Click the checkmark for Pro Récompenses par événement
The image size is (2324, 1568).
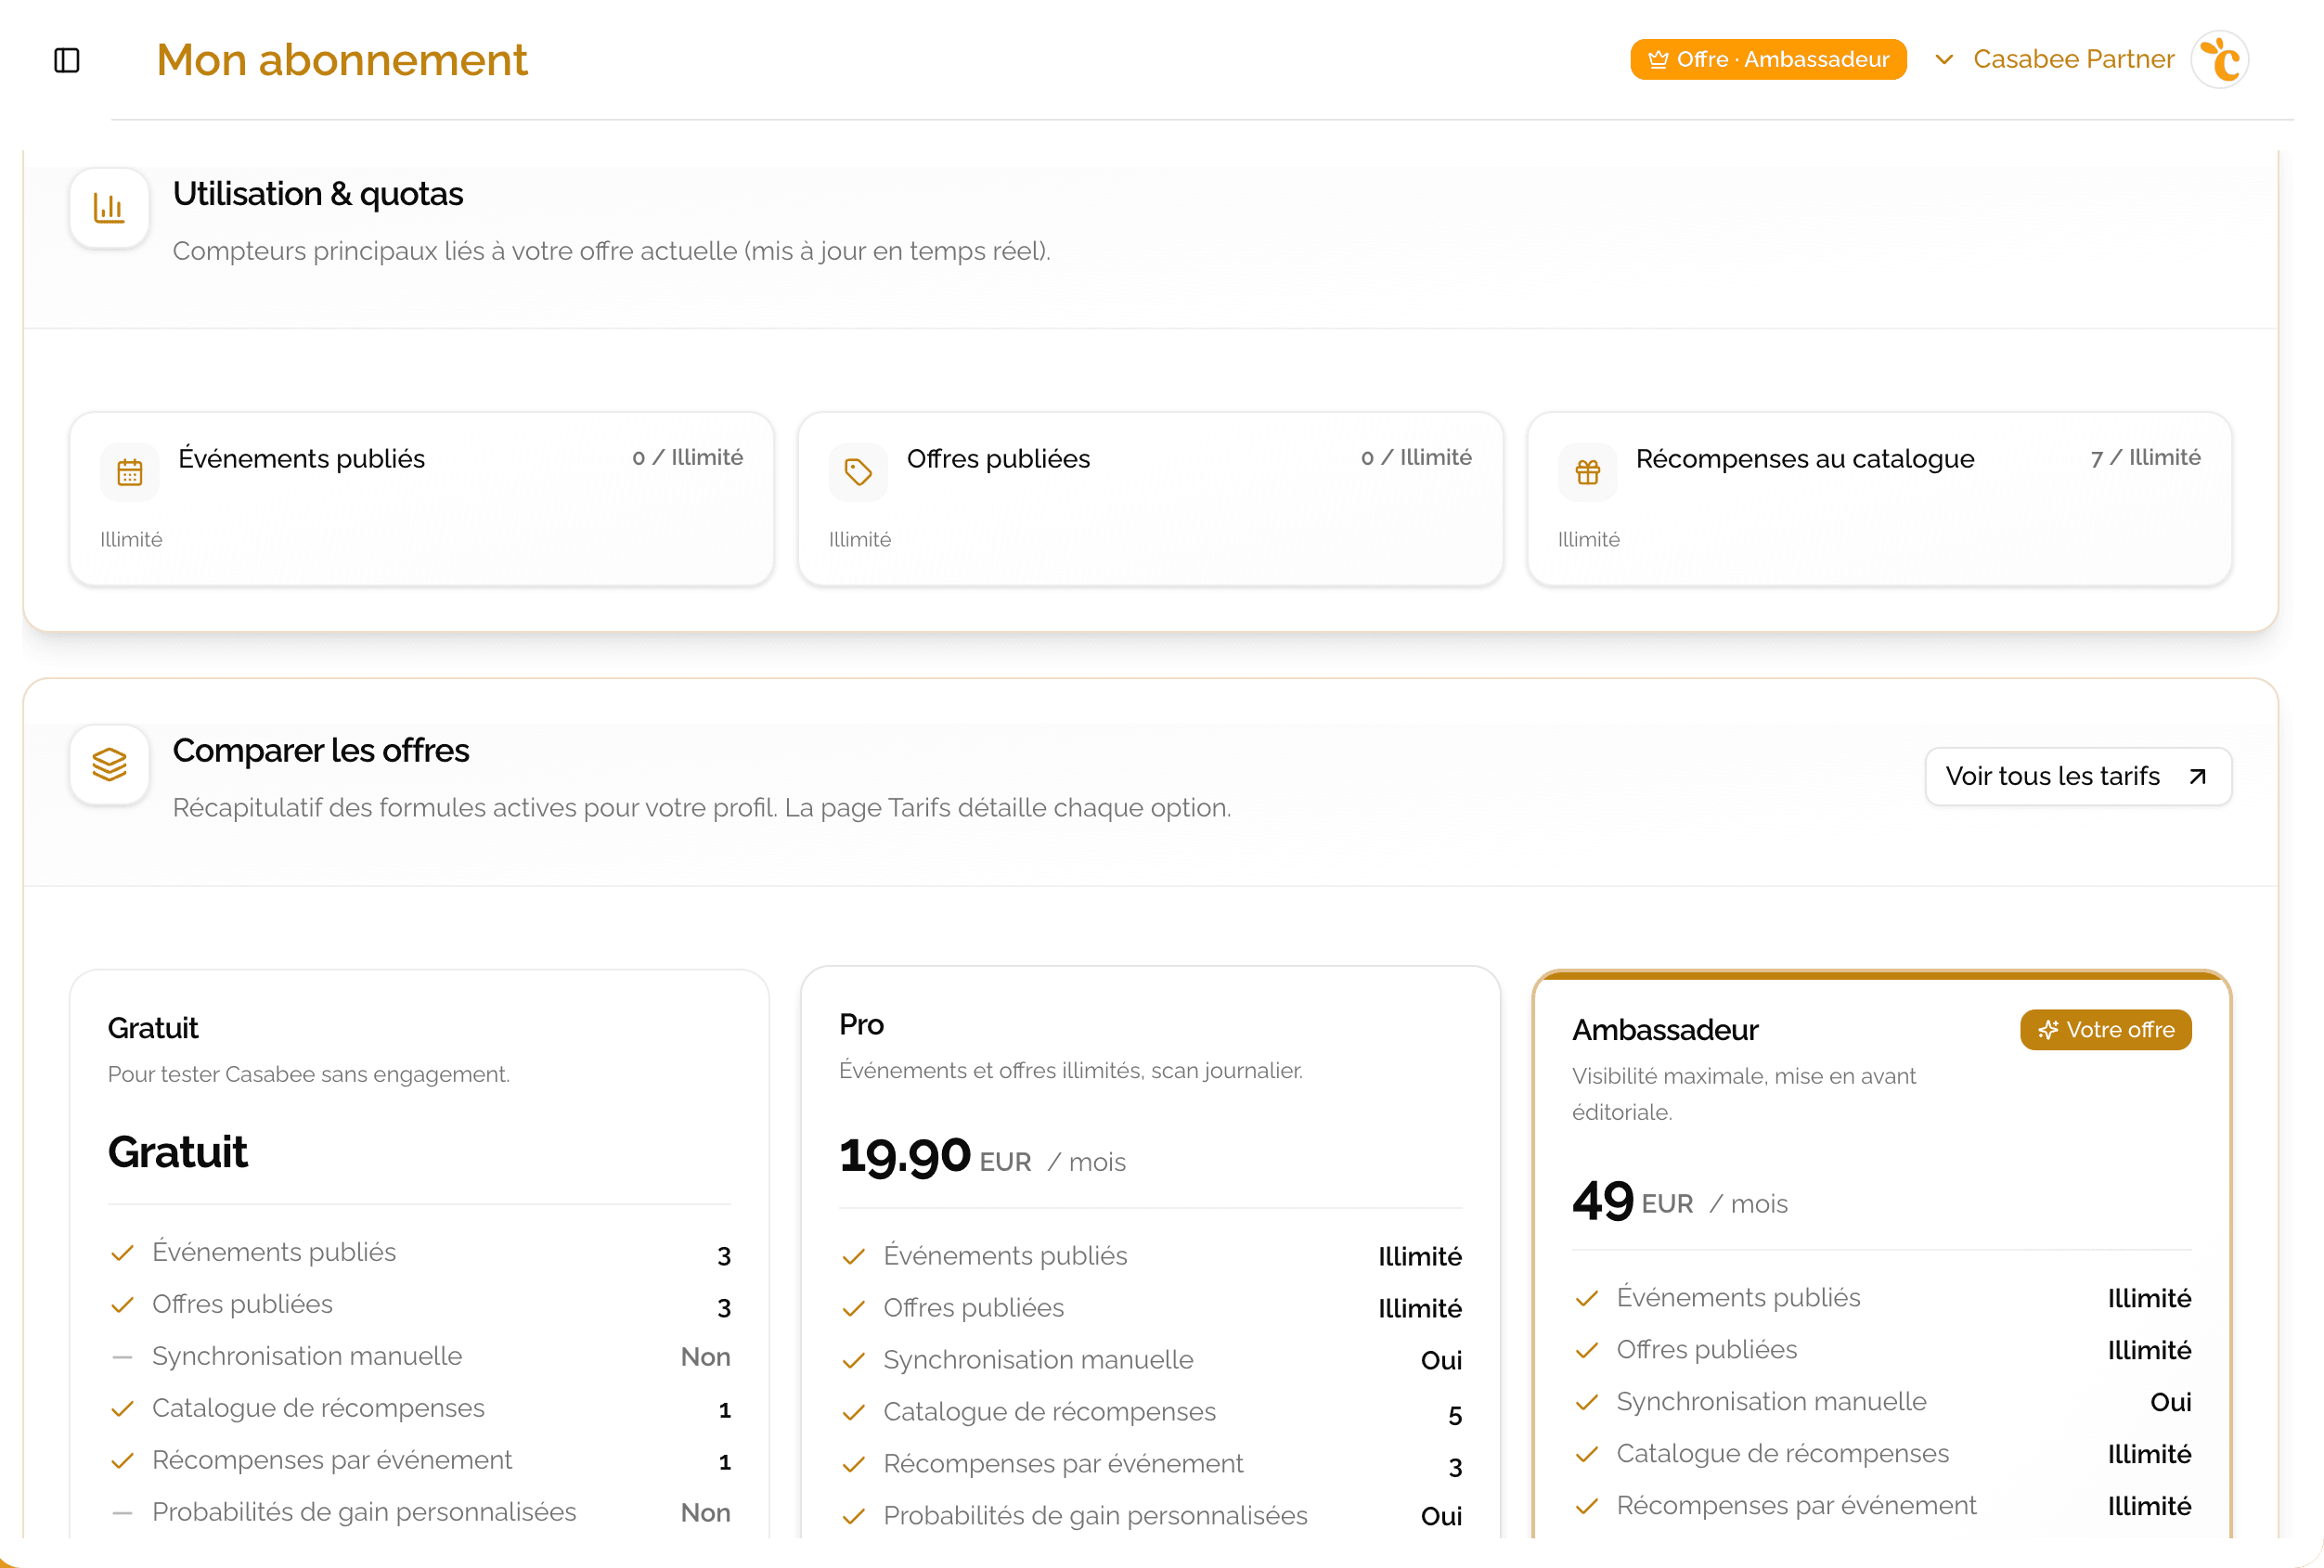click(853, 1465)
